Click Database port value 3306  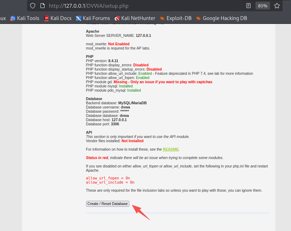tap(115, 124)
